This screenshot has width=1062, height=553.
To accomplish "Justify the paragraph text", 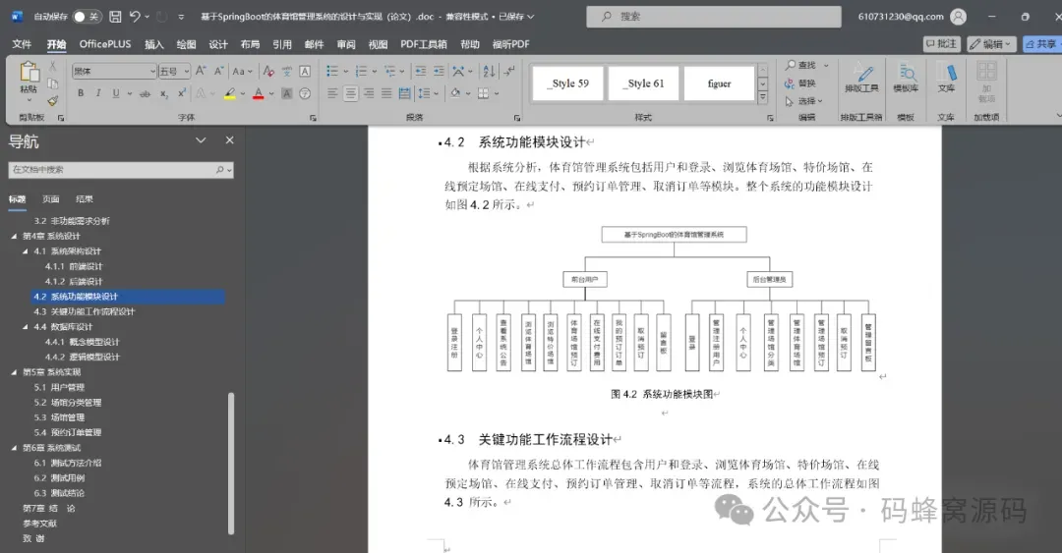I will (x=386, y=93).
